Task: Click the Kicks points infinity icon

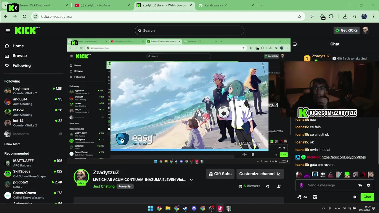Action: [302, 197]
